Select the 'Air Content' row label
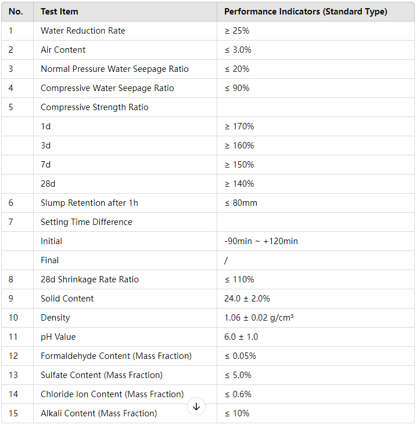This screenshot has width=416, height=425. coord(63,50)
